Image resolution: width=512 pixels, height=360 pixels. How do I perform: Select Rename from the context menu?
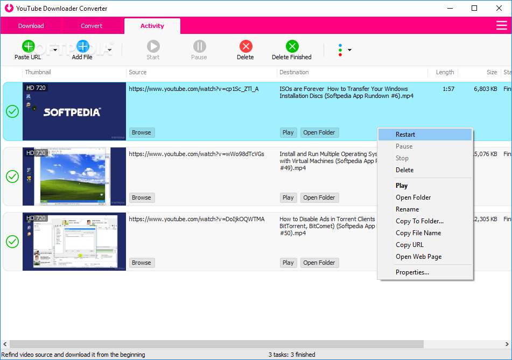tap(425, 209)
